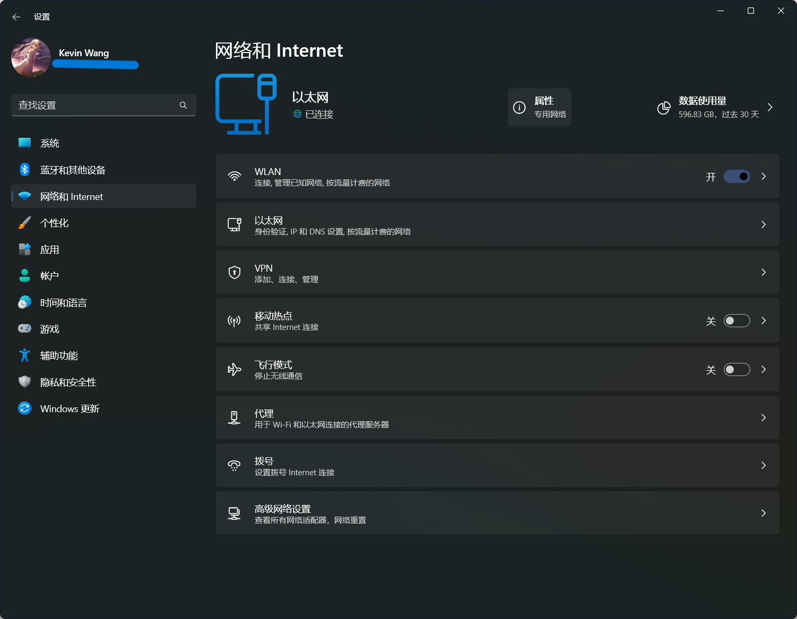Enable the 飞行模式 toggle
Image resolution: width=797 pixels, height=619 pixels.
tap(737, 369)
